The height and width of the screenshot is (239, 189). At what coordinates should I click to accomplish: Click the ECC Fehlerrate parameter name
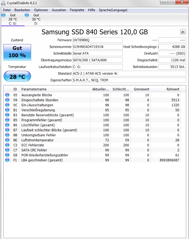[x=33, y=145]
